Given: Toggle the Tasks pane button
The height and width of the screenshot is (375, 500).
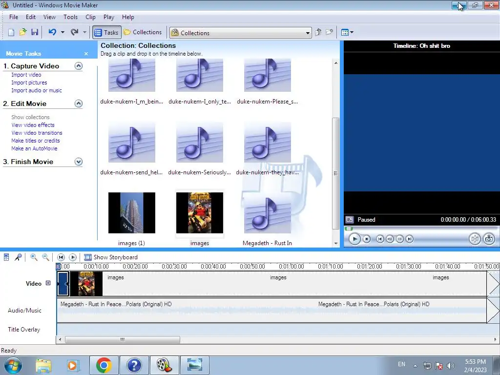Looking at the screenshot, I should tap(107, 33).
